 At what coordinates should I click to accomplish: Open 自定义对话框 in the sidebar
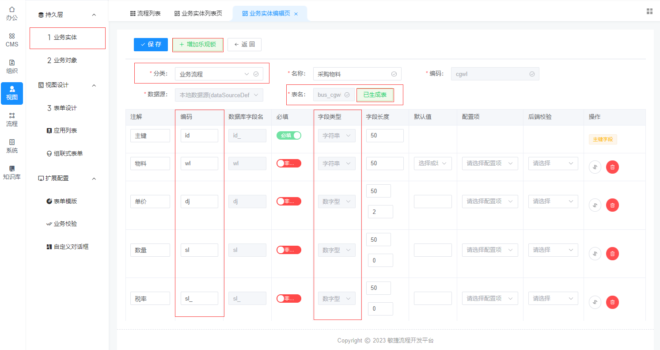pyautogui.click(x=68, y=247)
